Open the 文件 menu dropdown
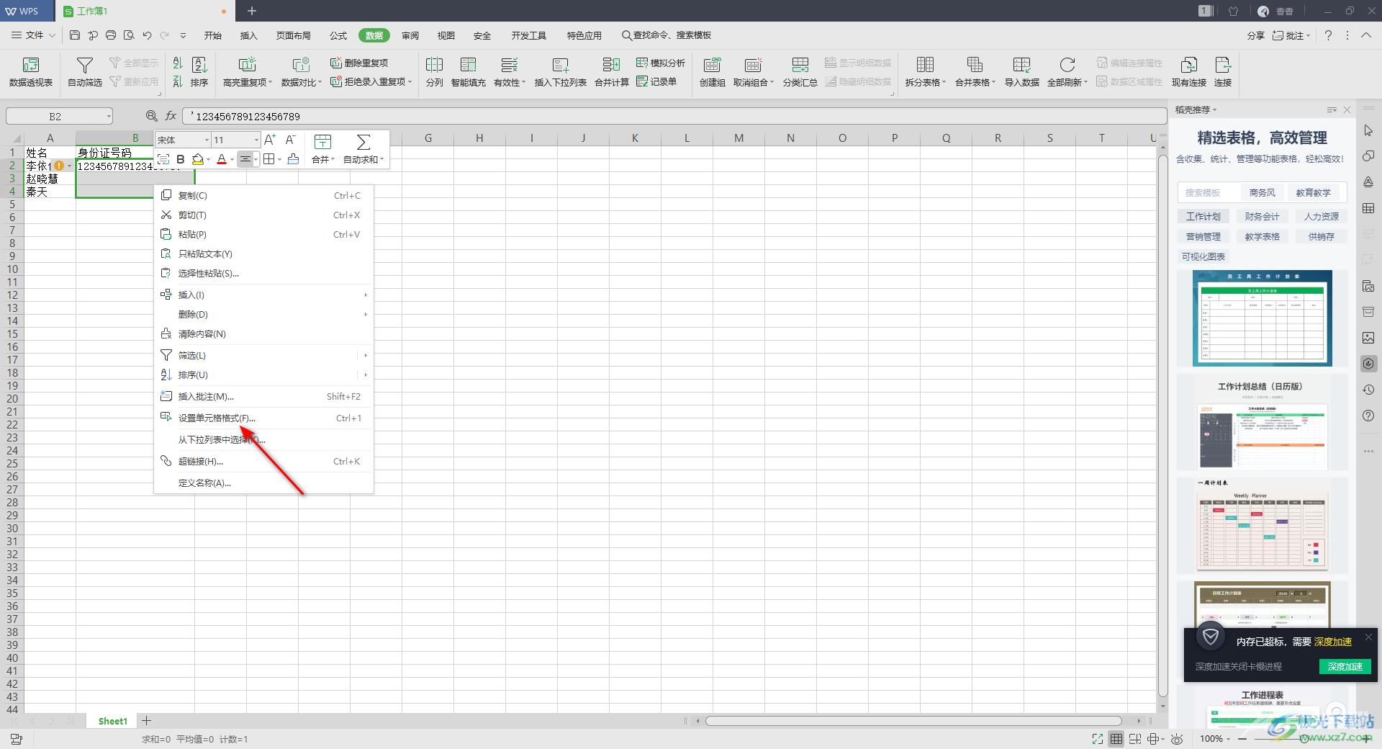 34,35
